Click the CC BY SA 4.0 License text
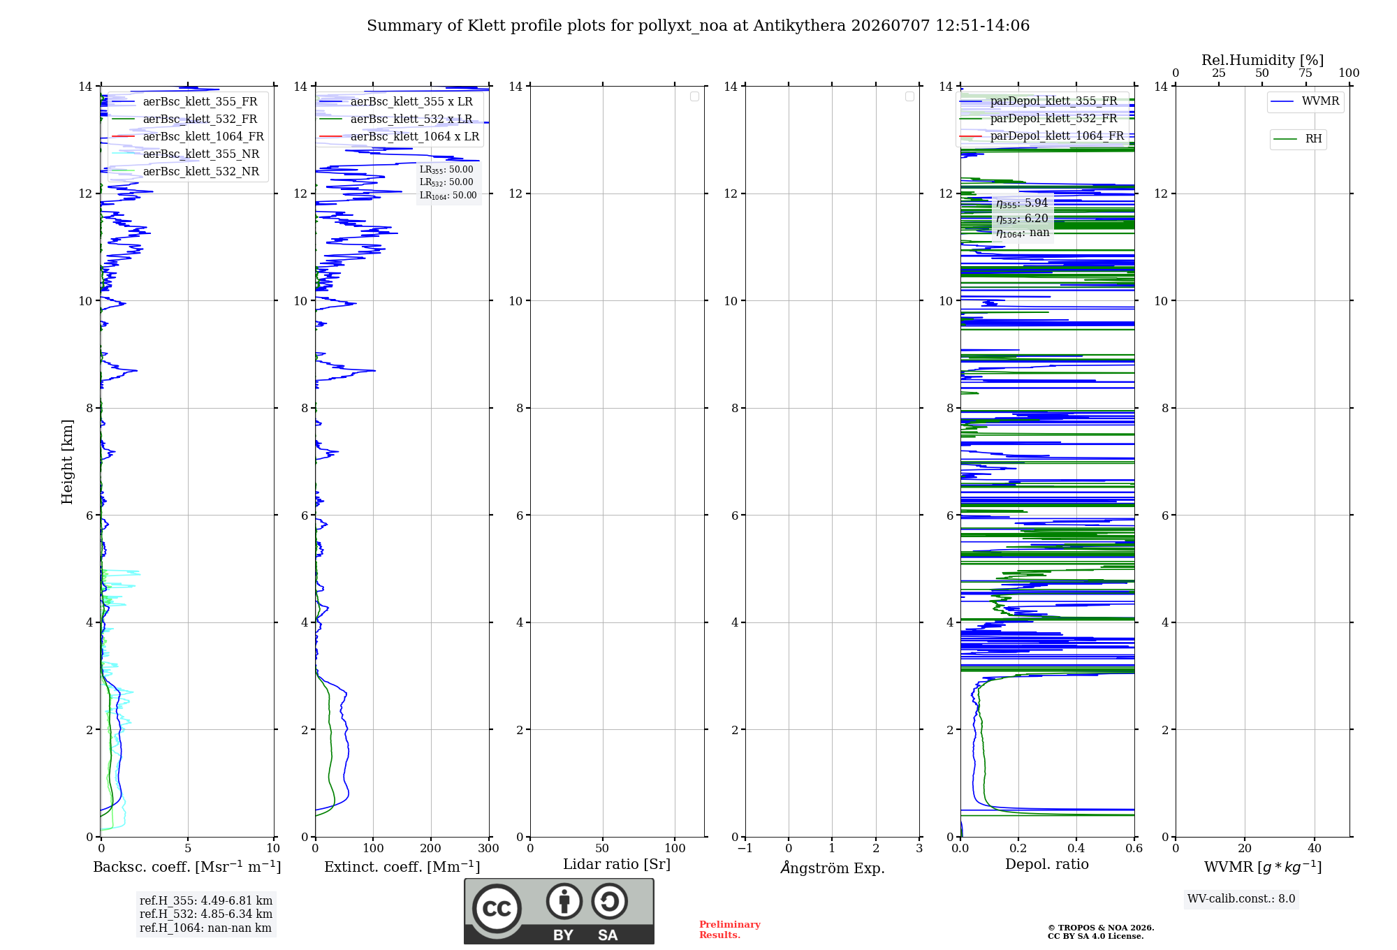The image size is (1397, 950). 1096,936
